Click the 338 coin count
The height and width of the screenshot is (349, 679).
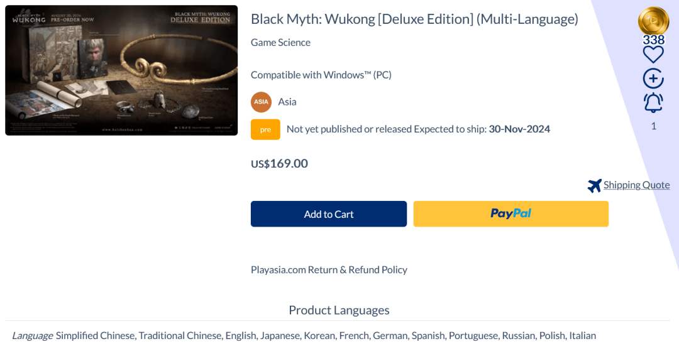point(653,40)
